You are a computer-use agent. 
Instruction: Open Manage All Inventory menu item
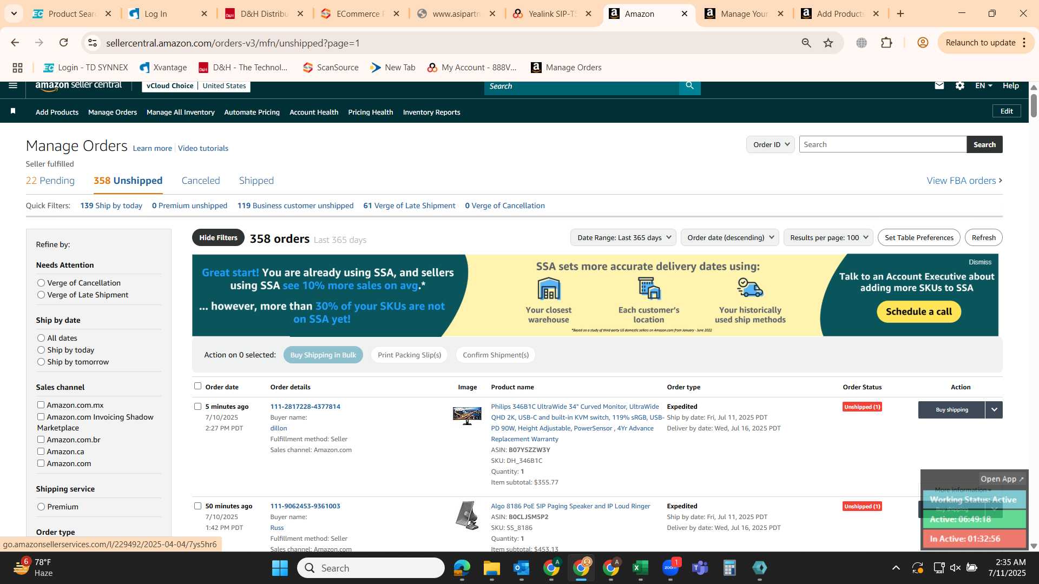(180, 112)
